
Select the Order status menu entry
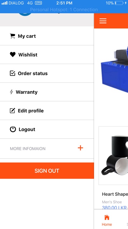(47, 73)
